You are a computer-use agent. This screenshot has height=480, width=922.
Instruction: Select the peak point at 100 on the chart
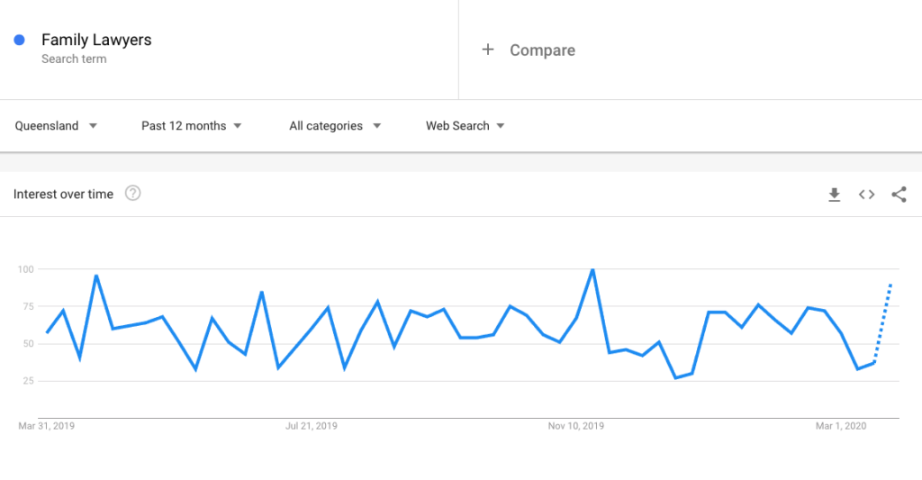tap(592, 269)
